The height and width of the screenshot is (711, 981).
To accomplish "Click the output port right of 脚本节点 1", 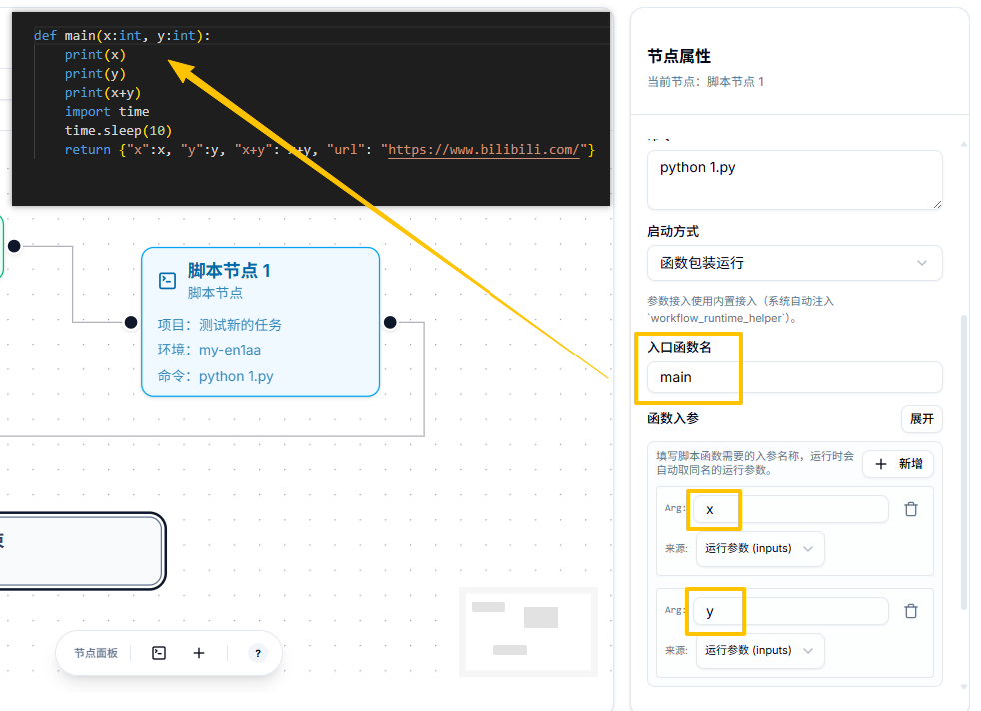I will (x=390, y=322).
